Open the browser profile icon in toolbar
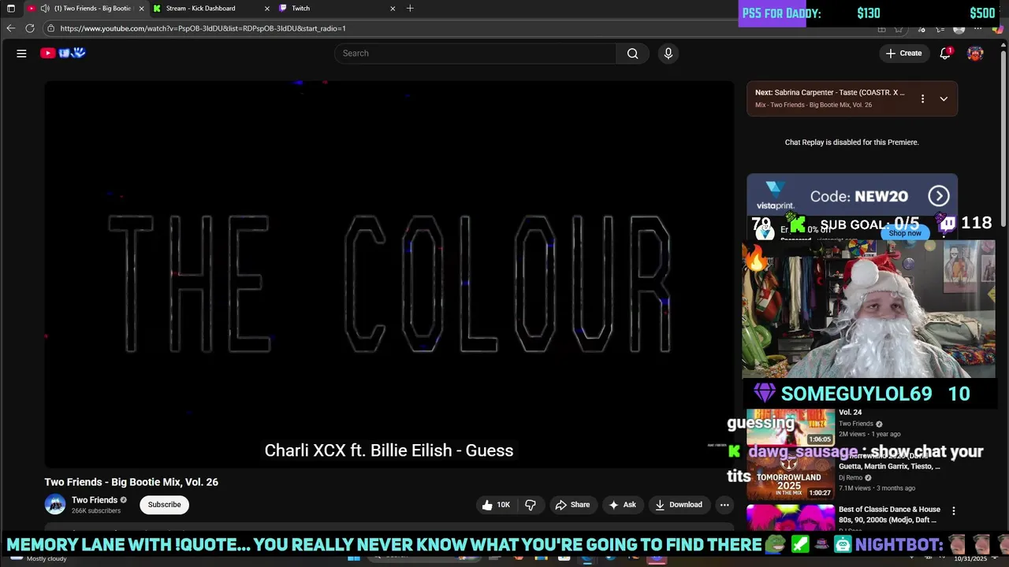The image size is (1009, 567). pos(959,28)
